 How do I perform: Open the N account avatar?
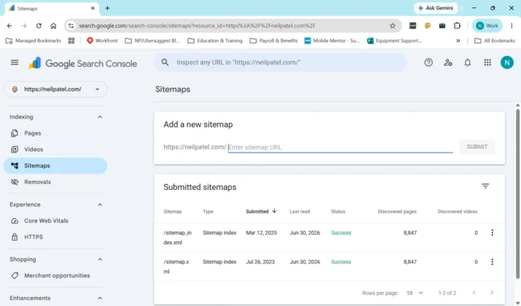[507, 62]
